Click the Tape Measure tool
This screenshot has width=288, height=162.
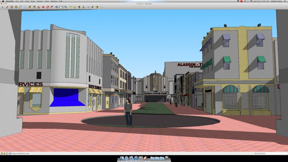coord(30,7)
